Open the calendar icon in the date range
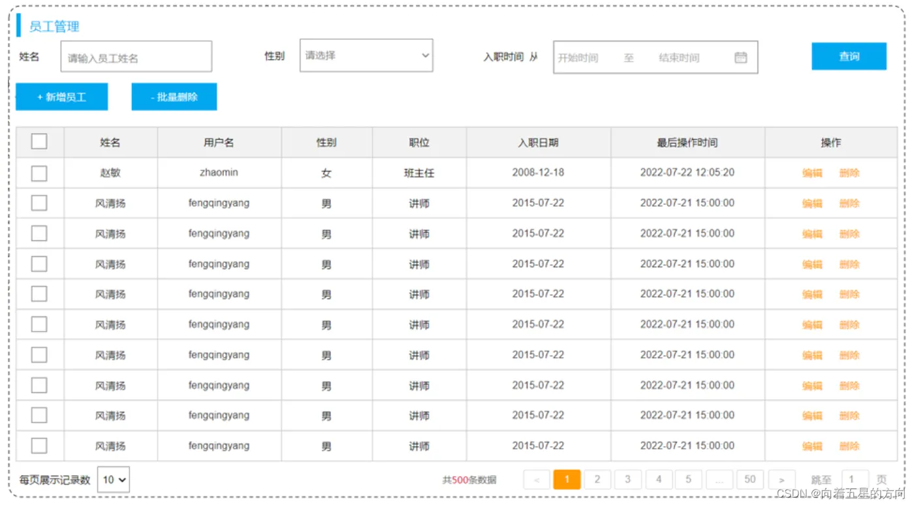The width and height of the screenshot is (914, 505). (740, 57)
